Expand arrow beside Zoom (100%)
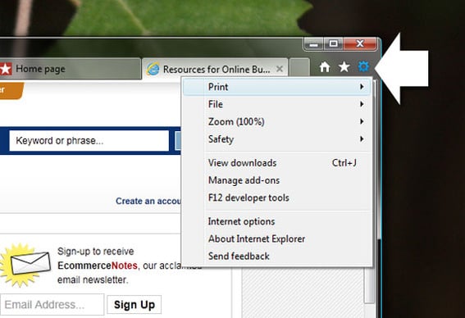The width and height of the screenshot is (465, 318). [362, 121]
